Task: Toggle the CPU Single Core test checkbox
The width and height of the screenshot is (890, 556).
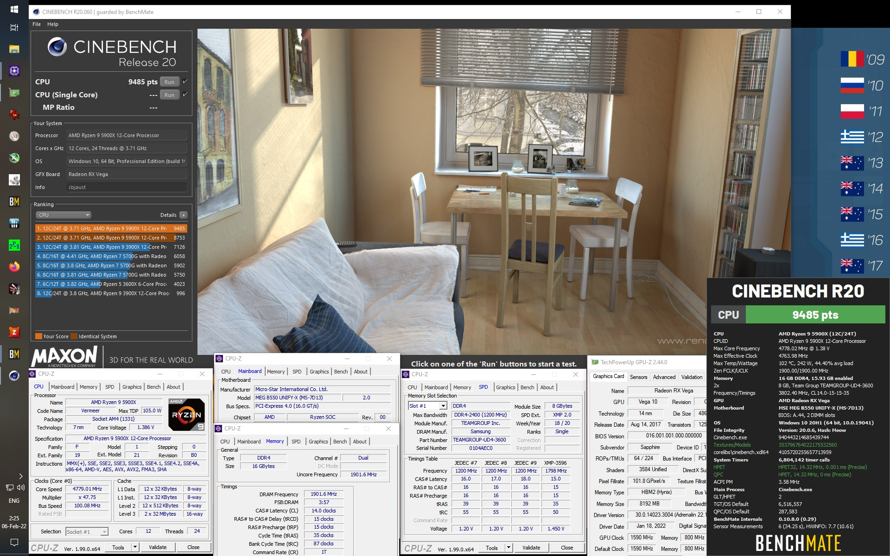Action: [x=185, y=95]
